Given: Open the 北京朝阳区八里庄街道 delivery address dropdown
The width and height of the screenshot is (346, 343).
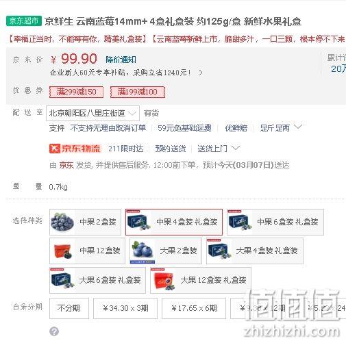Looking at the screenshot, I should [x=92, y=113].
